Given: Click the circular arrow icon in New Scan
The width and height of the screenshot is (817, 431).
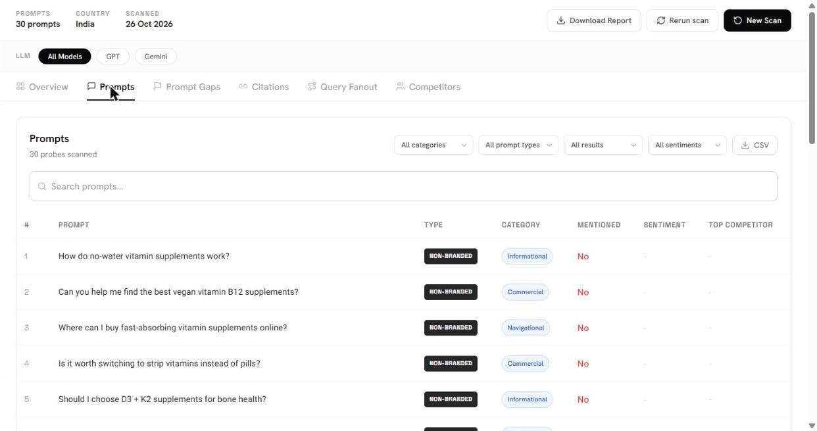Looking at the screenshot, I should (738, 20).
